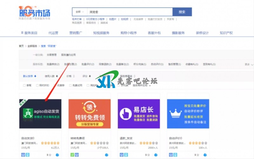
Task: Click the star rating on the 退款_发货 card
Action: tap(149, 143)
